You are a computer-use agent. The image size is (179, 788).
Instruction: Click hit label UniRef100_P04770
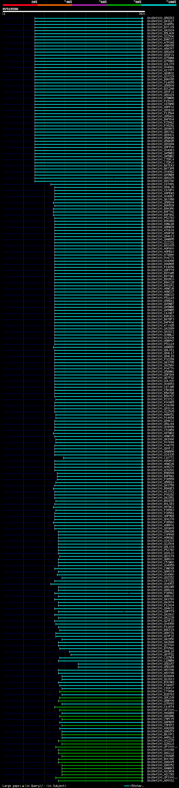pyautogui.click(x=161, y=369)
